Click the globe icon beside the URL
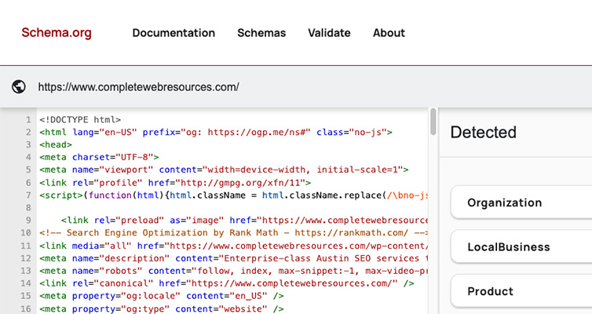 pos(19,87)
